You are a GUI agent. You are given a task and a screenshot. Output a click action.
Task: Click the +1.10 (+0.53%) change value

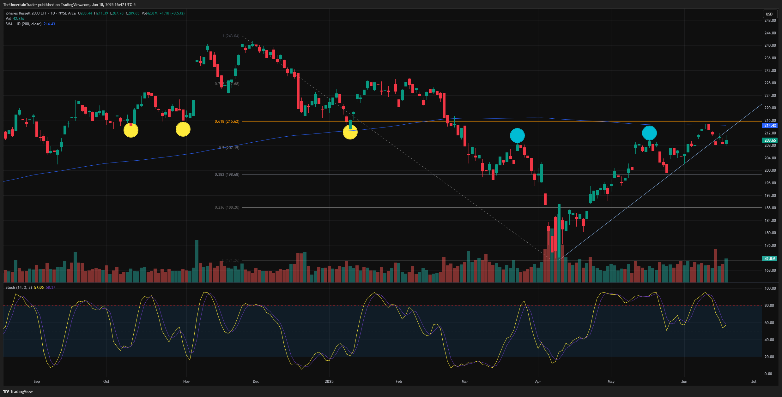tap(172, 13)
